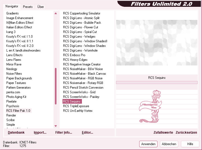Select Photo Aging Kit category
Viewport: 202px width, 150px height.
[x=16, y=97]
